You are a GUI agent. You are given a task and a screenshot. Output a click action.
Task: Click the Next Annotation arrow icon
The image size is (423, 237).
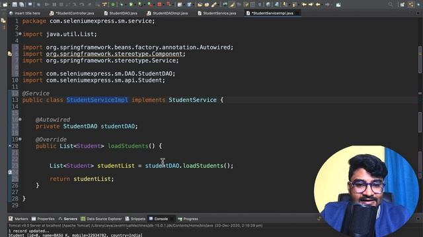click(x=285, y=5)
